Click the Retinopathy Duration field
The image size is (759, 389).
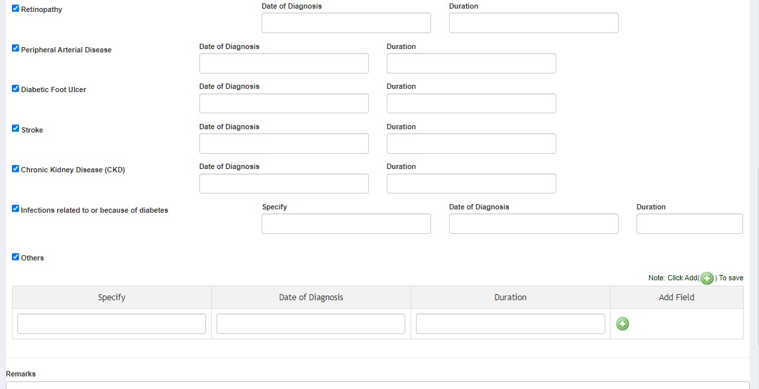533,23
